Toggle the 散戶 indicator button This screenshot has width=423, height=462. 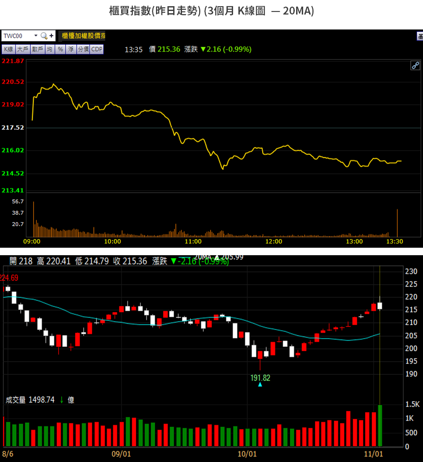(x=37, y=49)
